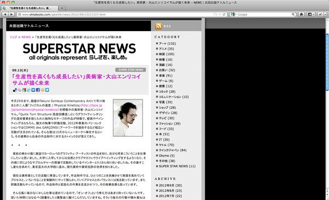Viewport: 329px width, 200px height.
Task: Click the site identity globe icon
Action: click(20, 14)
